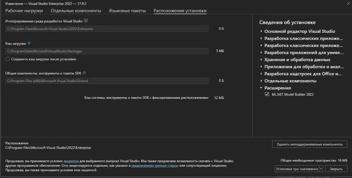Click the info icon beside Общие компоненты SDK label
Image resolution: width=352 pixels, height=178 pixels.
84,73
